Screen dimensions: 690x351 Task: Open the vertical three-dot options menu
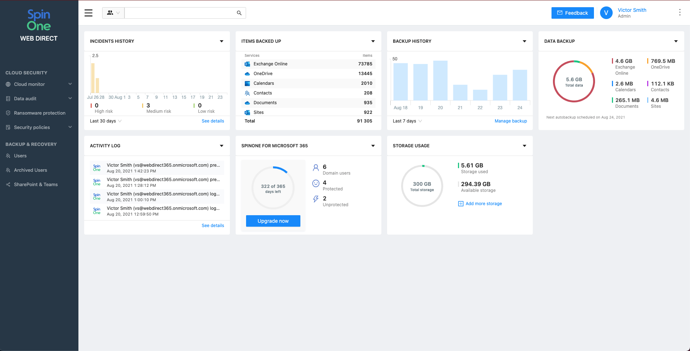(x=680, y=13)
